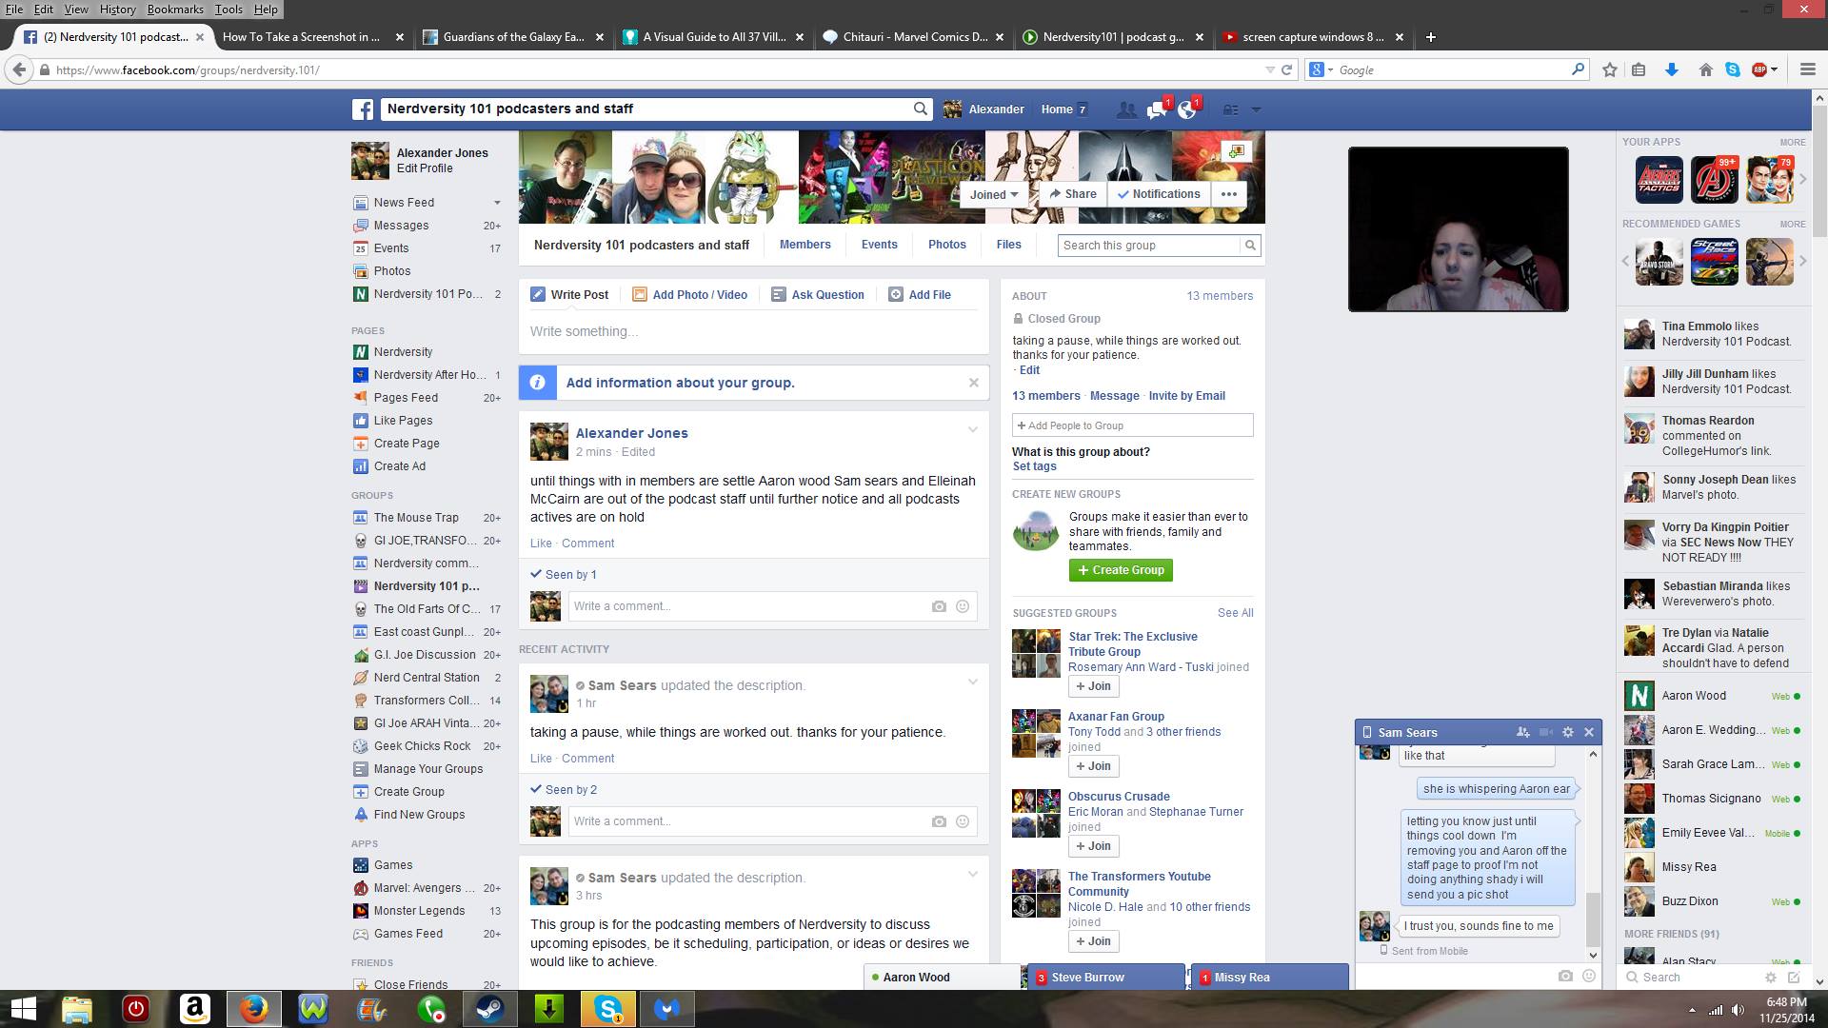
Task: Add friends to Sam Sears chat
Action: 1523,732
